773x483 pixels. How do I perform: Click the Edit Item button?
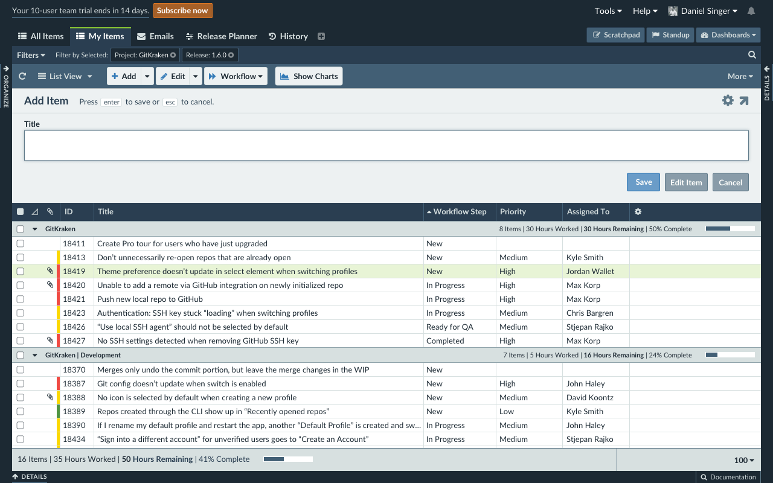tap(686, 182)
